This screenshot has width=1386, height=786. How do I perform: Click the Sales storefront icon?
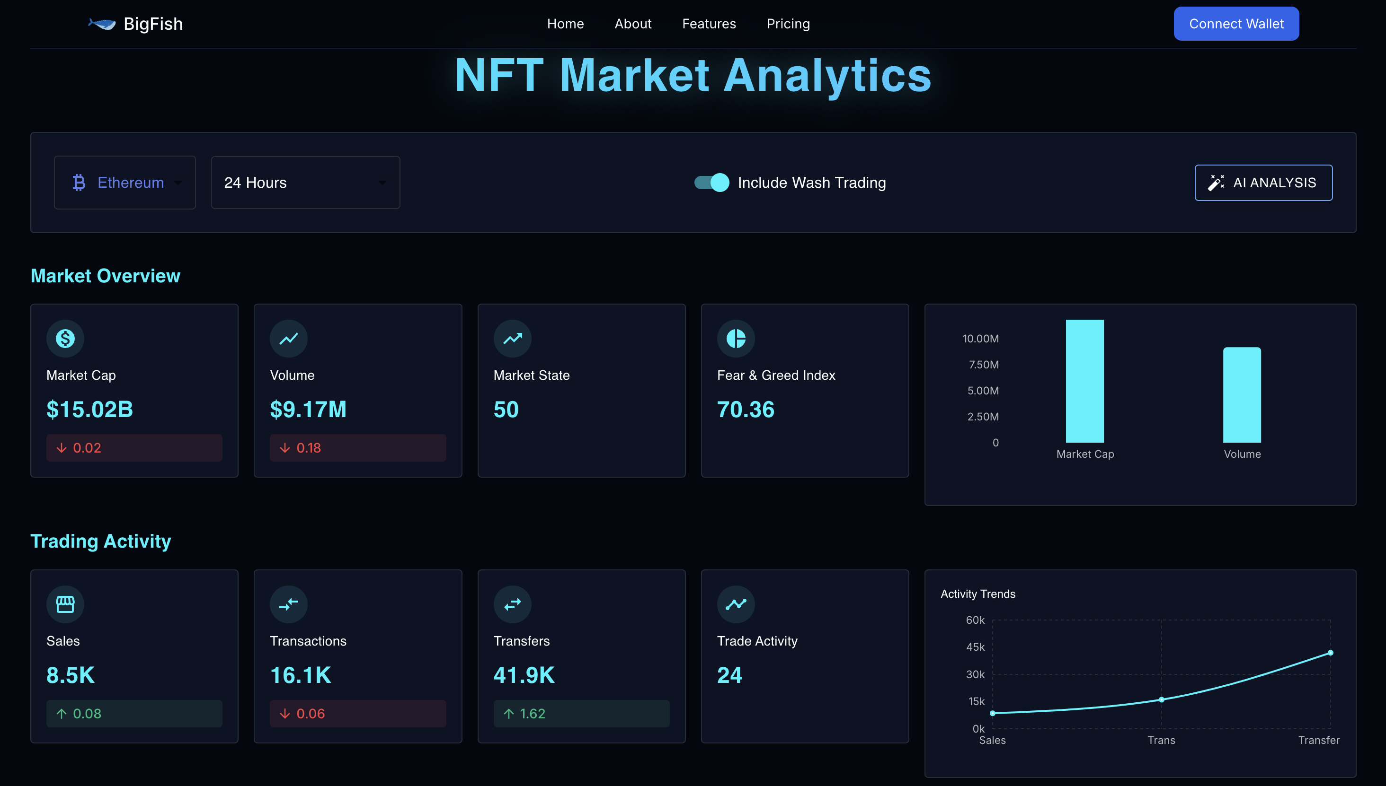coord(65,604)
